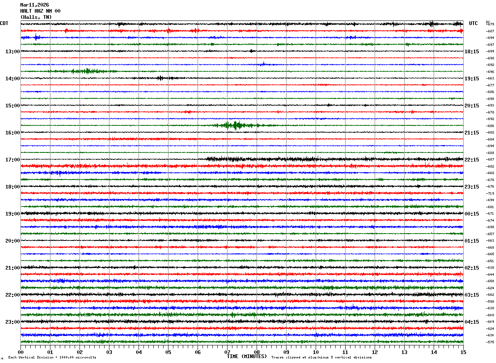The height and width of the screenshot is (363, 496).
Task: Click the 'Traces clipped at plus/minus 5' note
Action: pyautogui.click(x=321, y=357)
